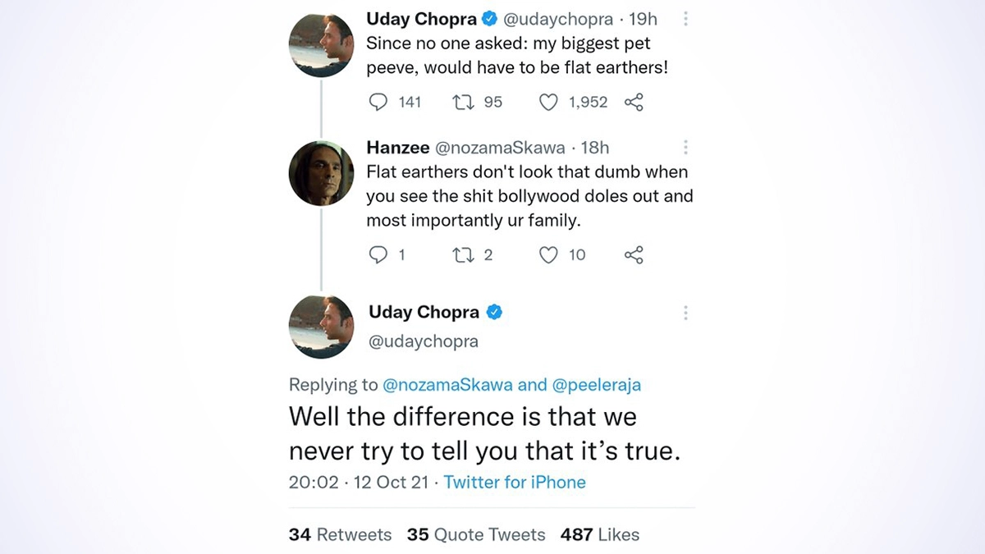Reply to Hanzee's tweet
This screenshot has width=985, height=554.
378,255
